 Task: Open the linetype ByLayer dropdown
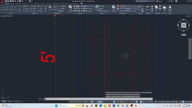[x=128, y=11]
